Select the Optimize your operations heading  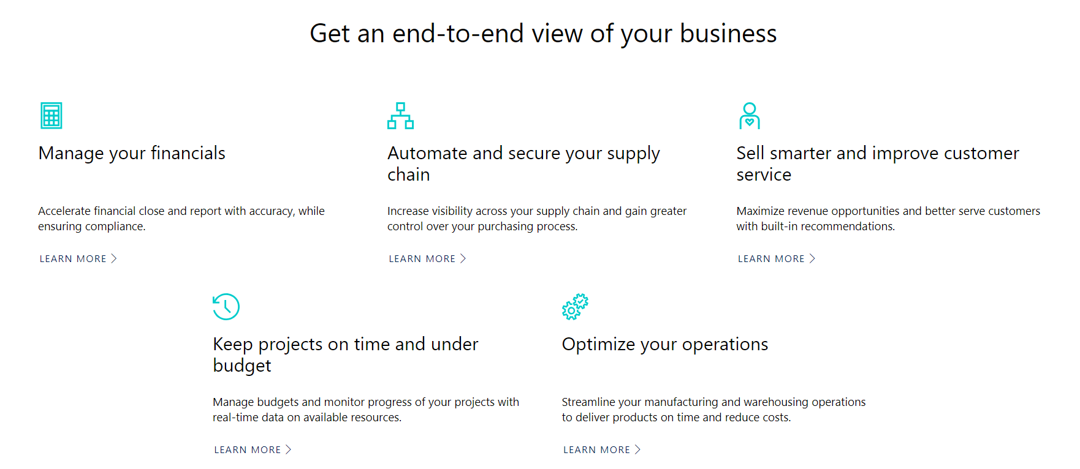(664, 344)
